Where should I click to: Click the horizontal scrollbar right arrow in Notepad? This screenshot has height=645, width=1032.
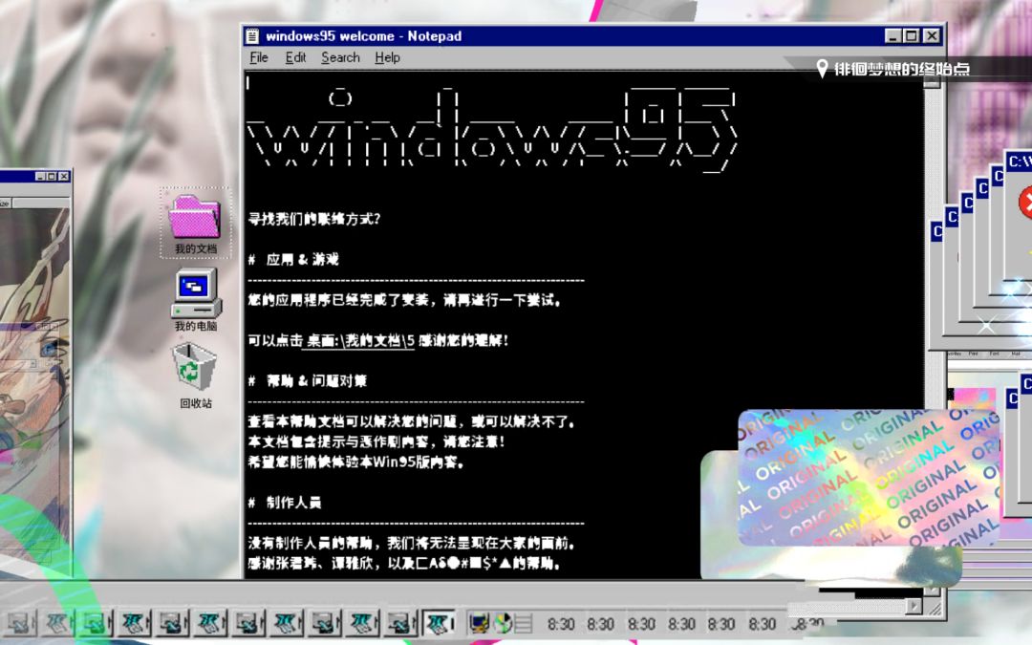click(x=914, y=606)
